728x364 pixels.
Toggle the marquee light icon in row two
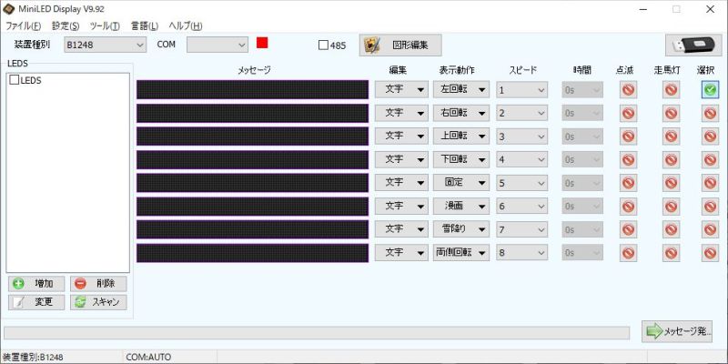[x=671, y=113]
